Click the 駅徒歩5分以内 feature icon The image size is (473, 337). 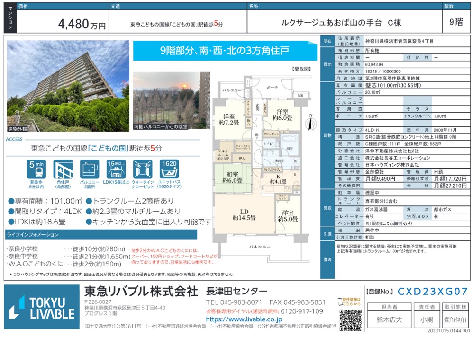(x=36, y=169)
